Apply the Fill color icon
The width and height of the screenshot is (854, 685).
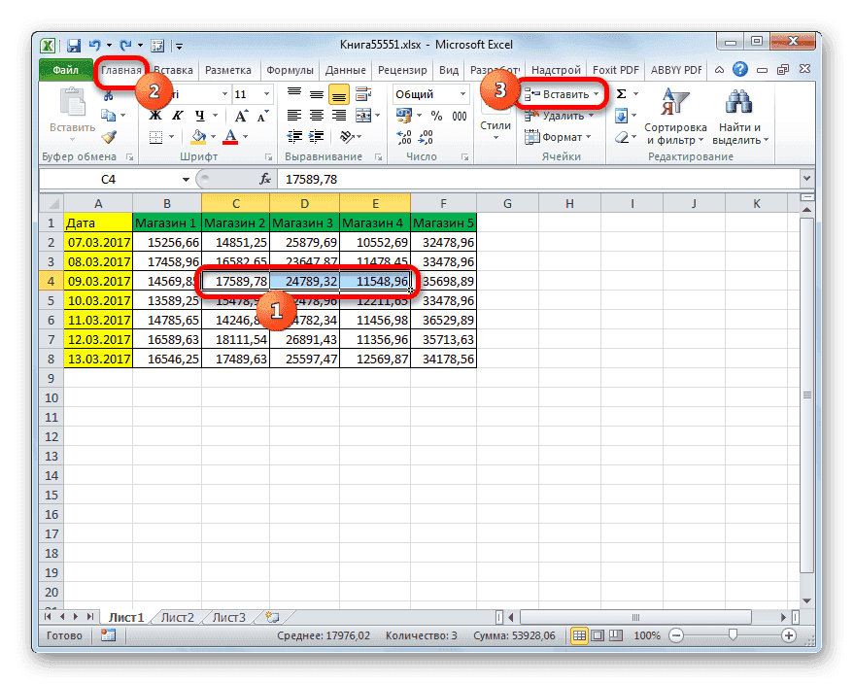(x=199, y=136)
